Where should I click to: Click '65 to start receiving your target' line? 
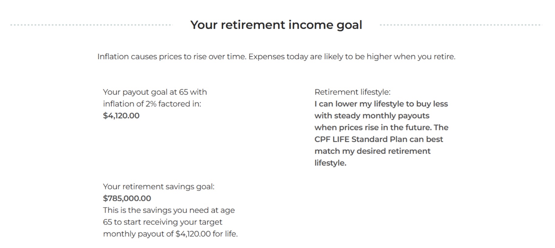163,222
